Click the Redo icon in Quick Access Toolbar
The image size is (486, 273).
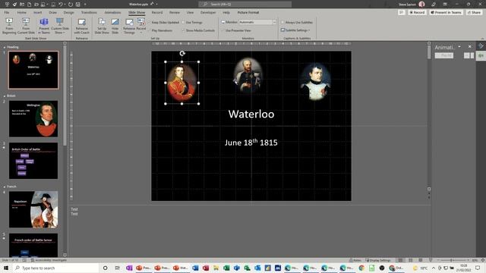[x=71, y=5]
